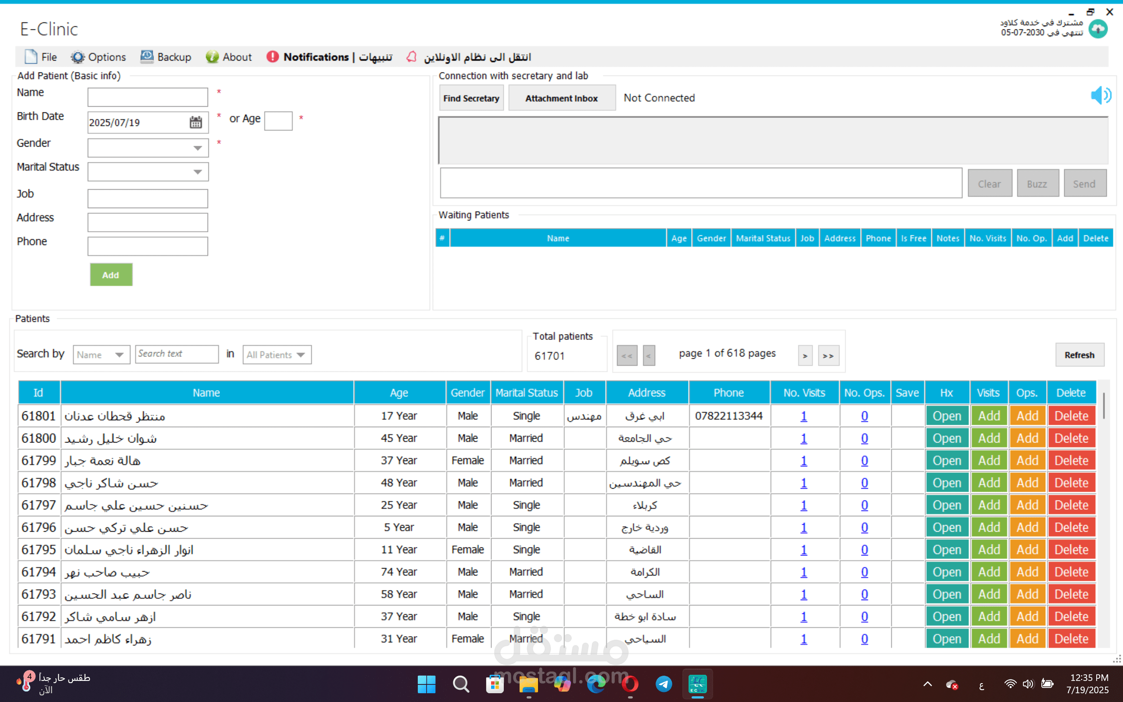Click No. Ops link for patient 61796

(865, 527)
